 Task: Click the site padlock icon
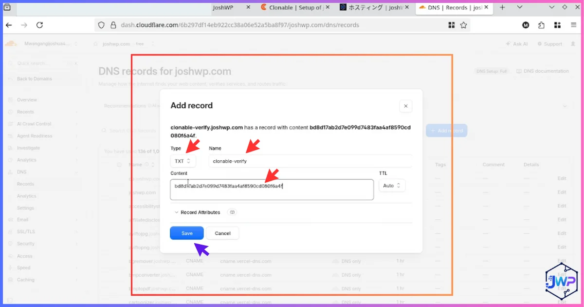tap(113, 25)
